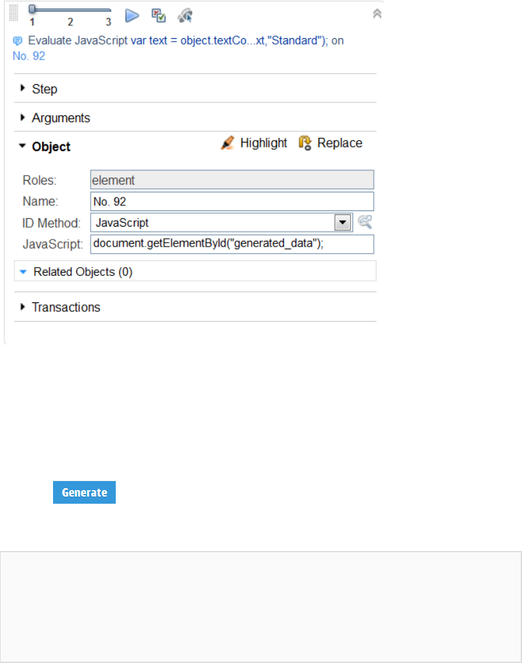This screenshot has height=663, width=522.
Task: Open the ID Method dropdown
Action: pyautogui.click(x=342, y=223)
